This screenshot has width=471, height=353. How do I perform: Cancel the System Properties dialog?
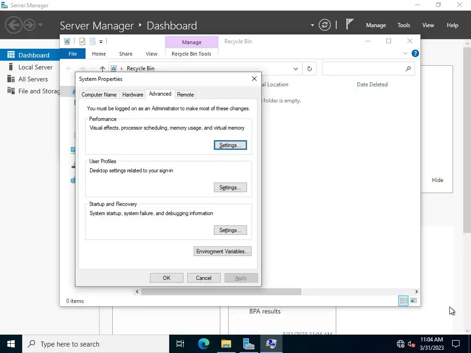click(204, 278)
